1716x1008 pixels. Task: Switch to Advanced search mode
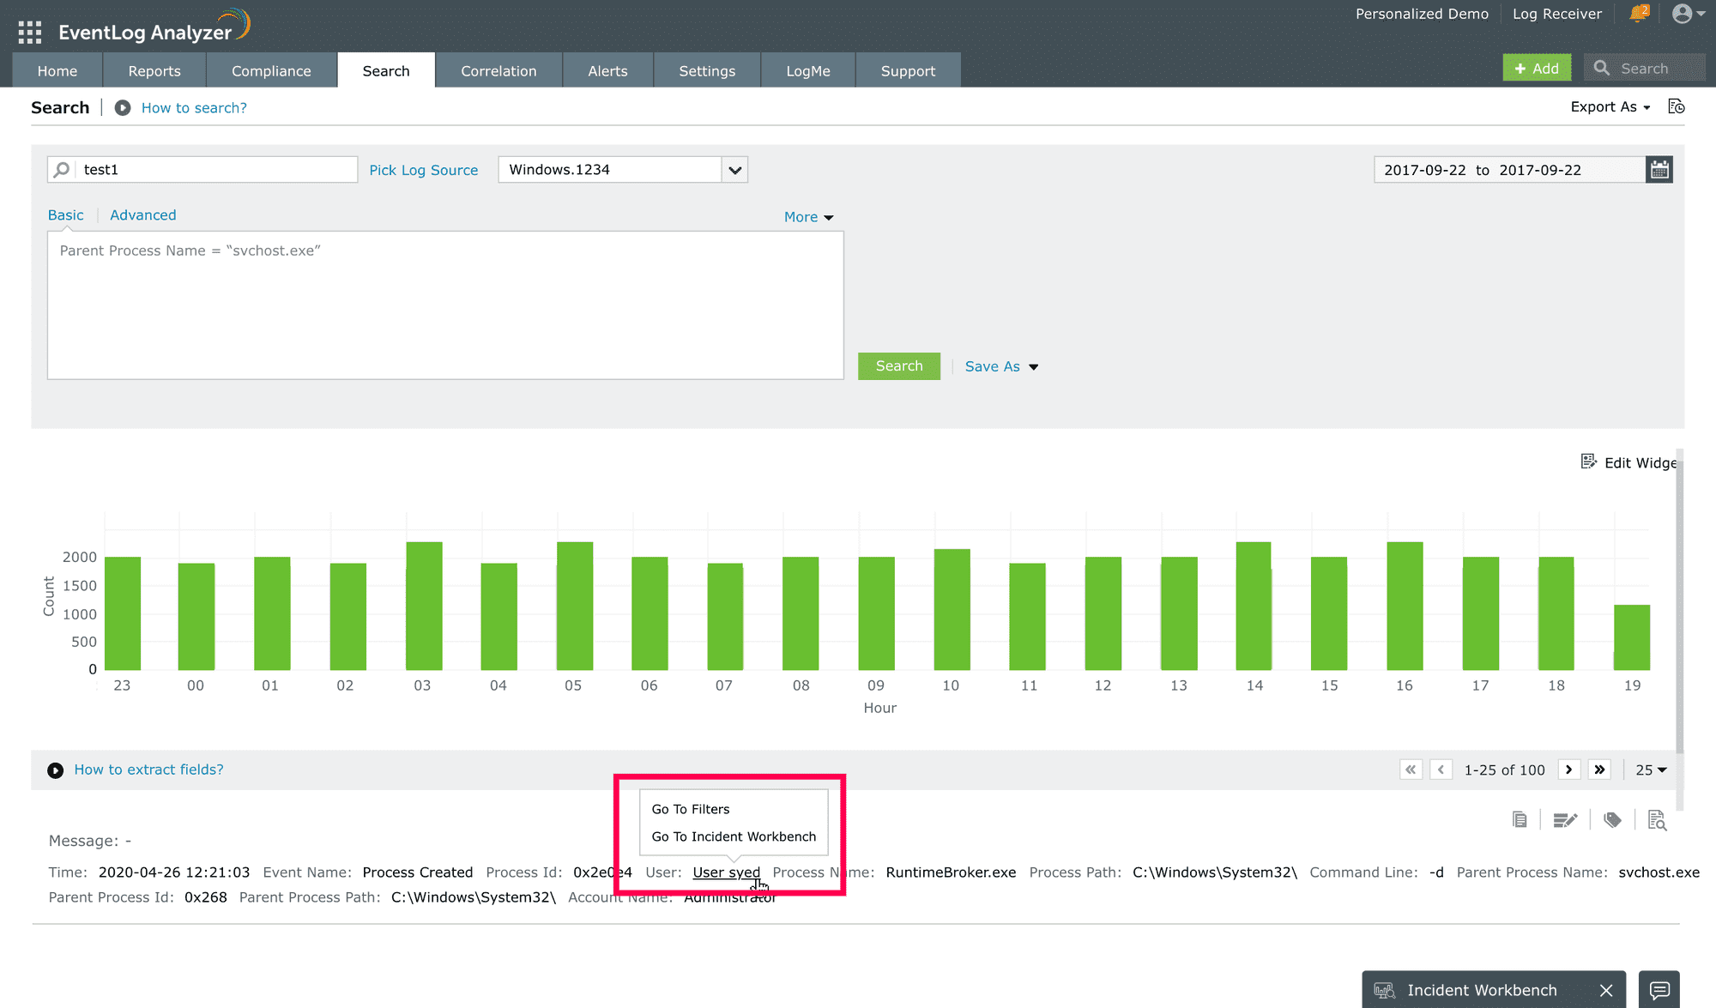[142, 215]
